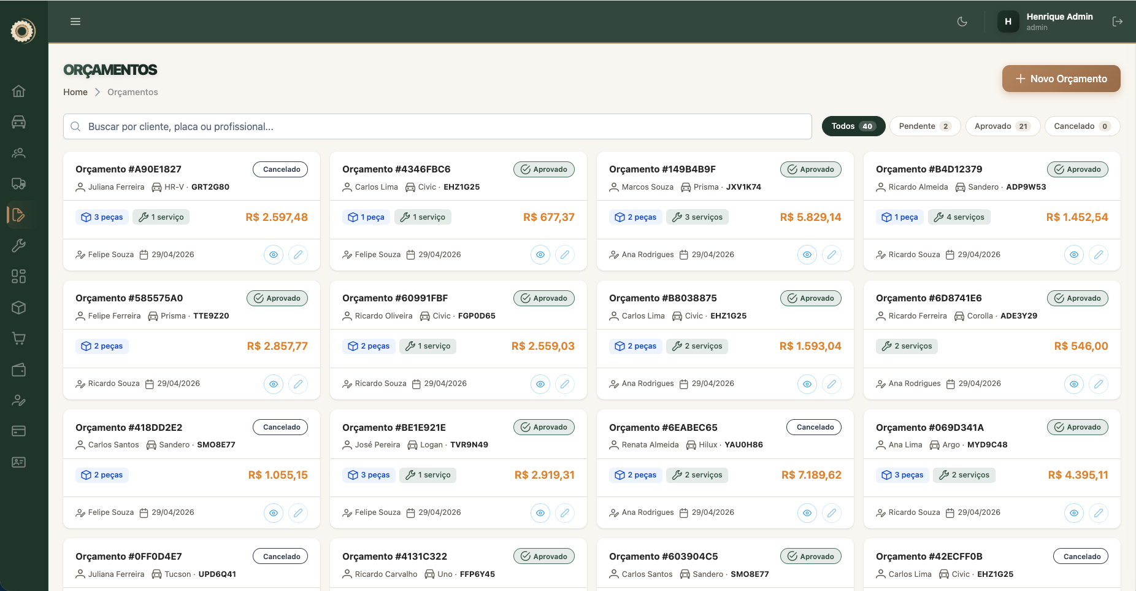Edit orçamento #418DD2E2 with pencil icon
Screen dimensions: 1136x591
tap(298, 513)
